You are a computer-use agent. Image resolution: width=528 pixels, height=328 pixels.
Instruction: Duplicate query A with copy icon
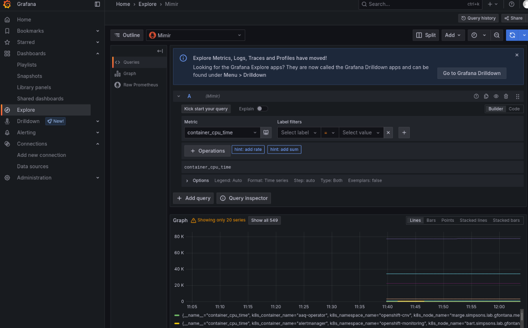486,97
